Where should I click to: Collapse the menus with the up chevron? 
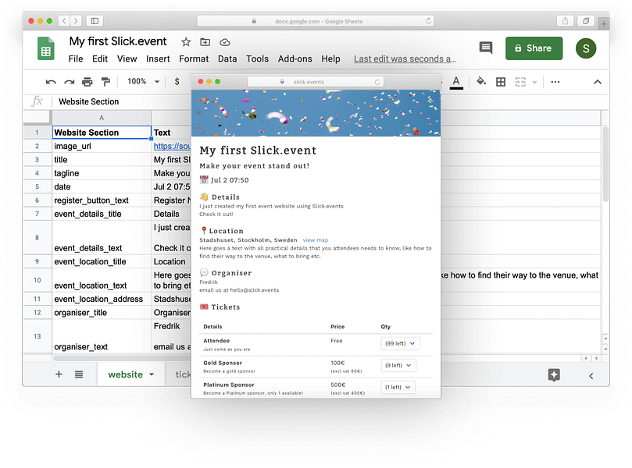[x=598, y=82]
